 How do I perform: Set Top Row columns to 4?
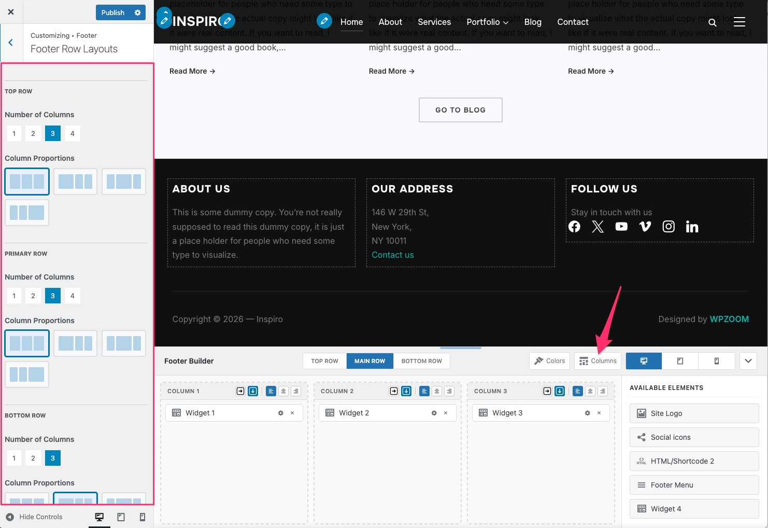pyautogui.click(x=72, y=133)
